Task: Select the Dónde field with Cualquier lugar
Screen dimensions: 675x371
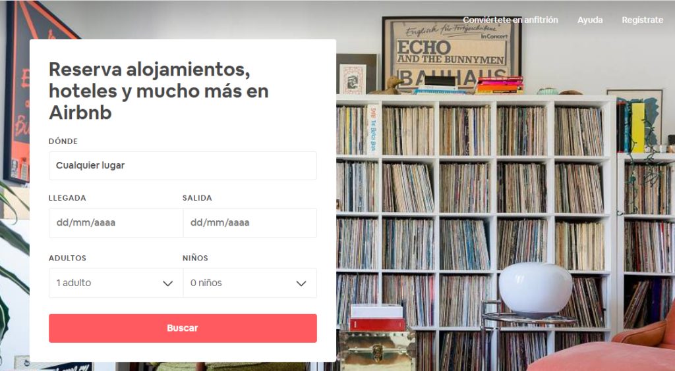Action: [183, 166]
